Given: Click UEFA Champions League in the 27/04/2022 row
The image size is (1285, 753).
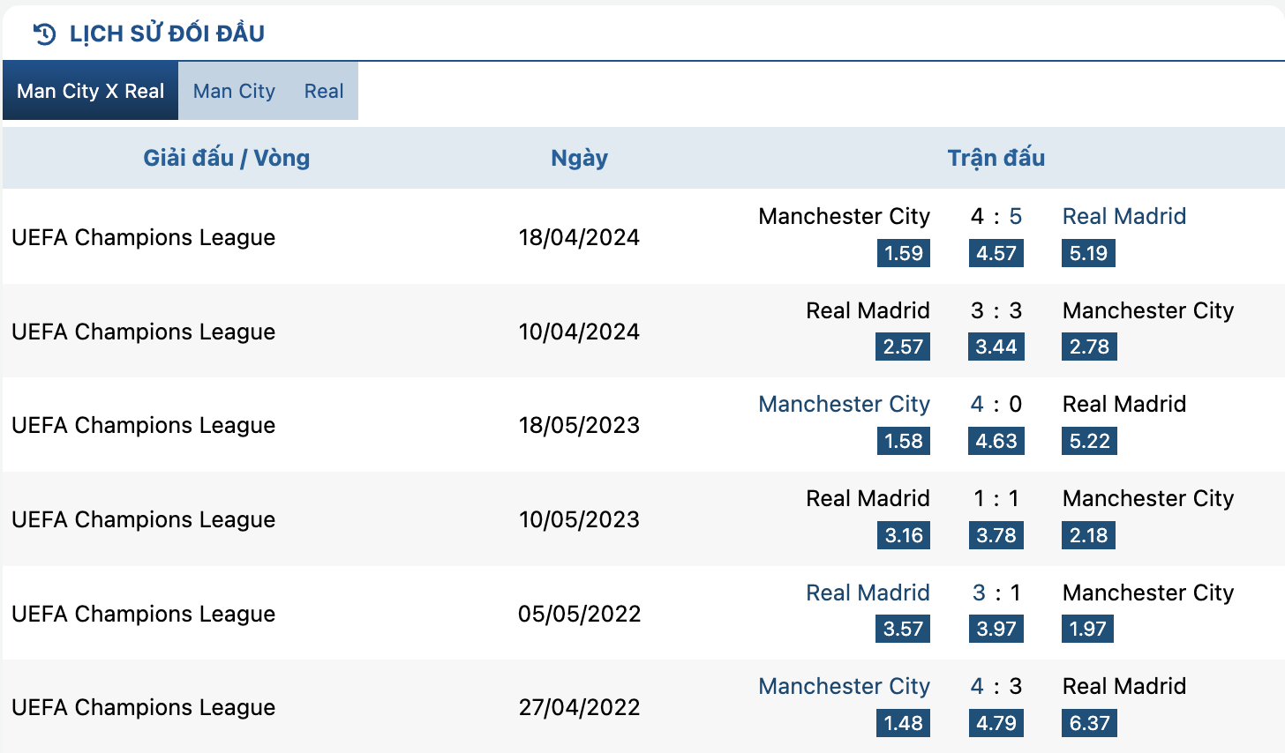Looking at the screenshot, I should coord(143,707).
